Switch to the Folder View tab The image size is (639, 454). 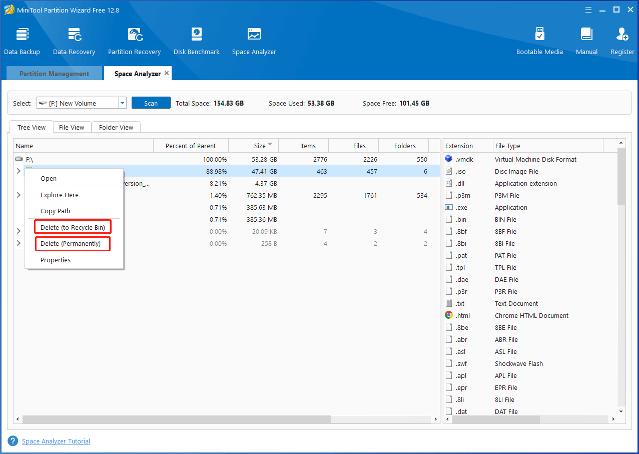click(116, 127)
